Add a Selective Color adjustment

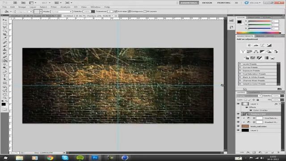(273, 58)
